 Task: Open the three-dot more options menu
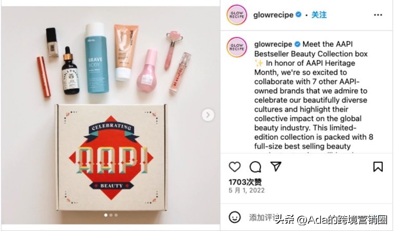pos(378,15)
